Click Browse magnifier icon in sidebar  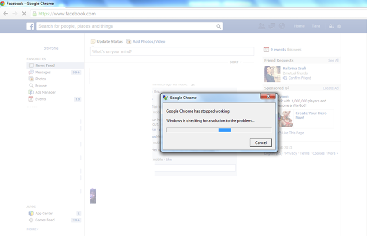31,86
